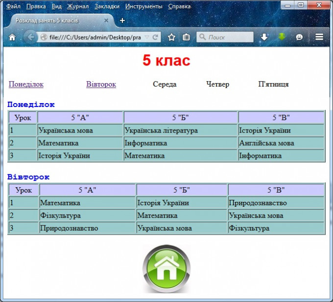Click the 5 "Б" header in Вівторок table
The image size is (333, 302).
tap(182, 190)
